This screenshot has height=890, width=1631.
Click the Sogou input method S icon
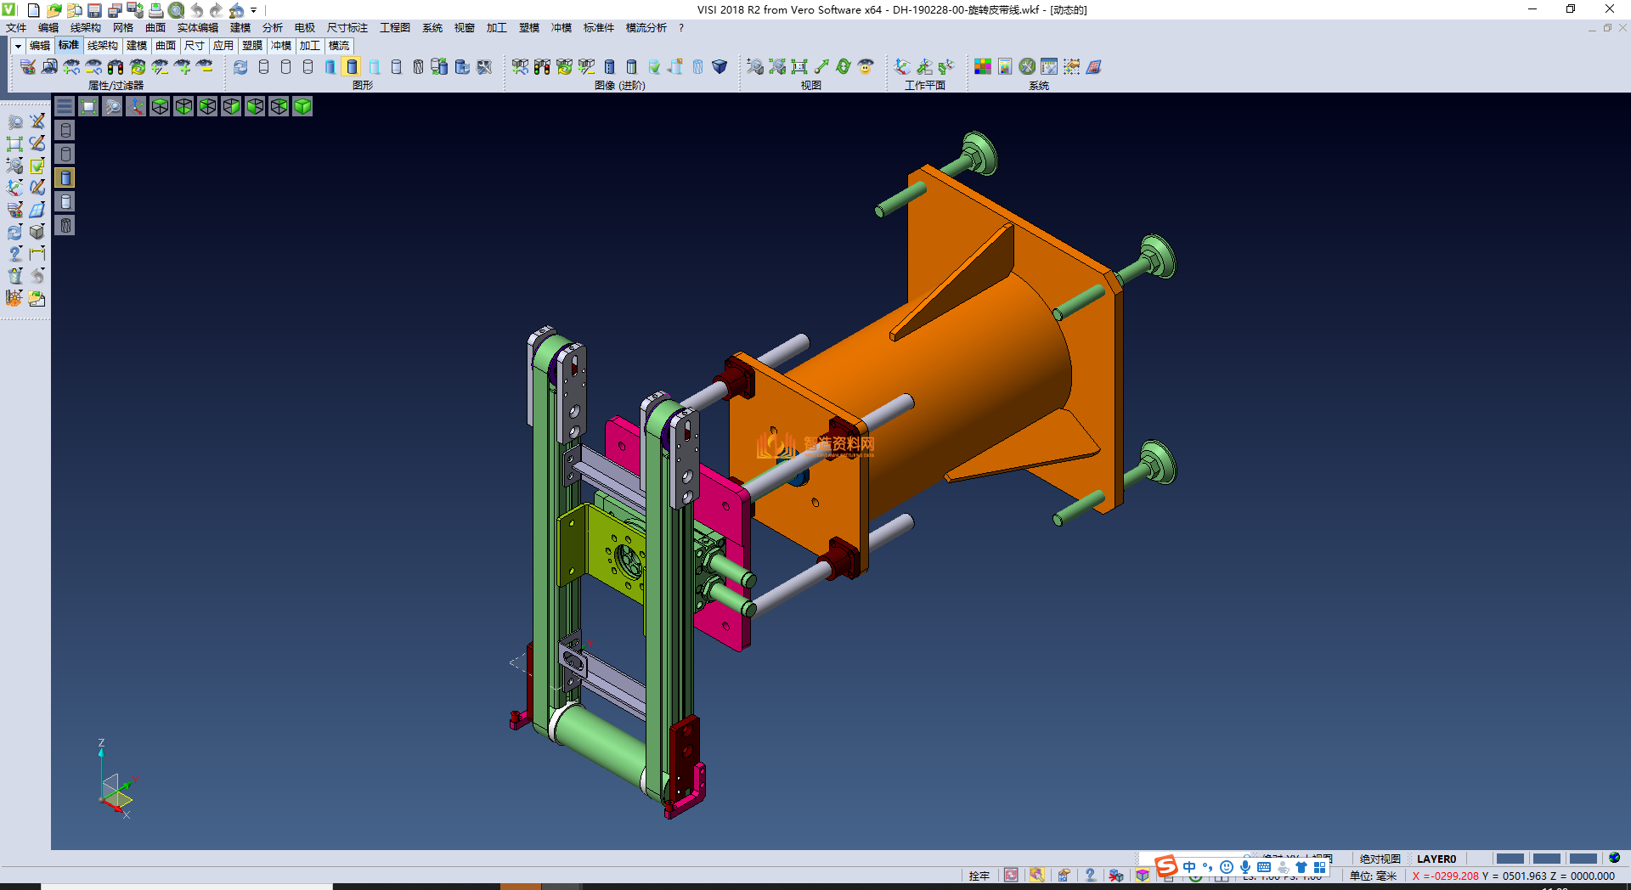click(x=1166, y=866)
